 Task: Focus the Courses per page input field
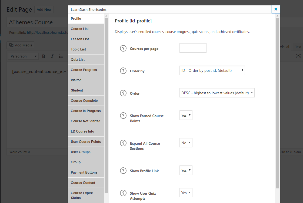pyautogui.click(x=193, y=48)
